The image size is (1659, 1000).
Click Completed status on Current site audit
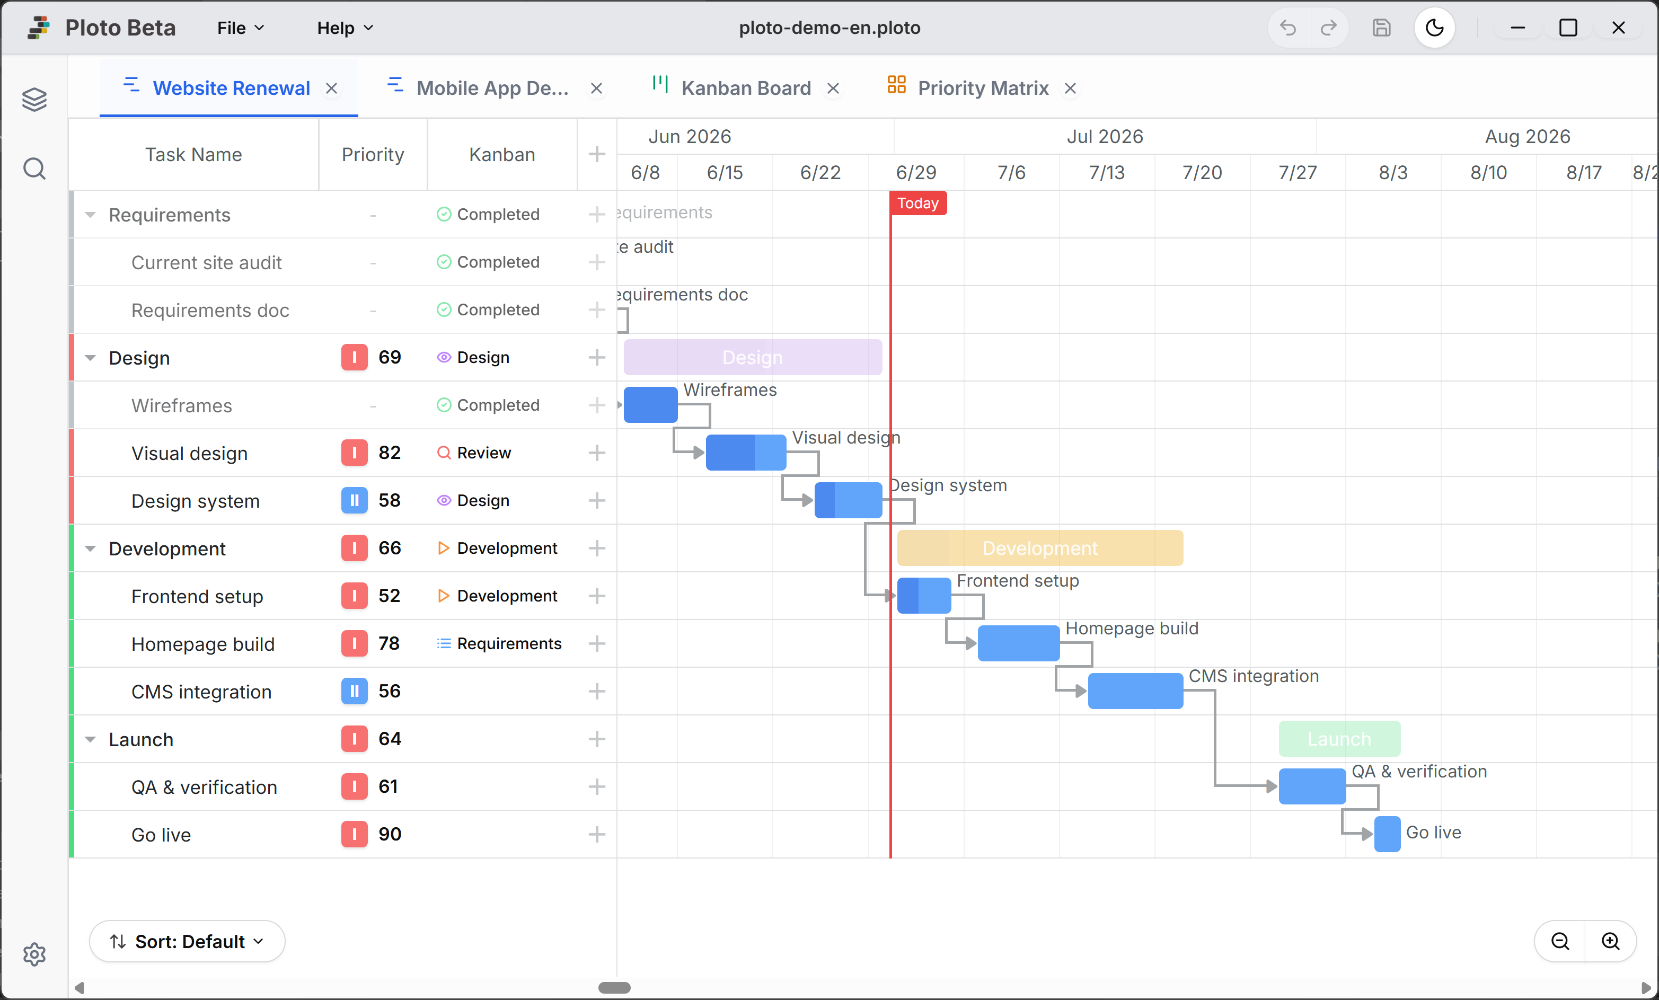(488, 262)
